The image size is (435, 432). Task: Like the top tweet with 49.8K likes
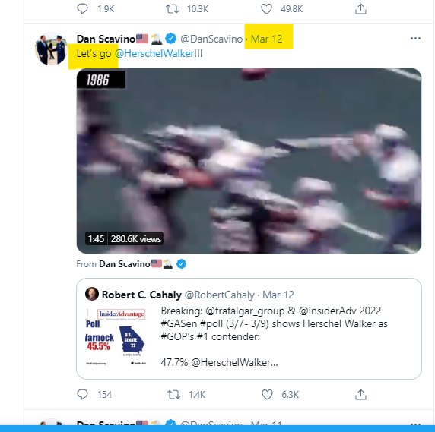point(266,9)
